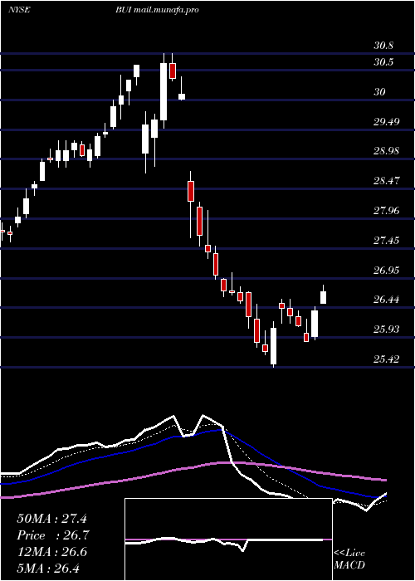The width and height of the screenshot is (415, 581).
Task: Click the NYSE exchange label
Action: pos(19,10)
